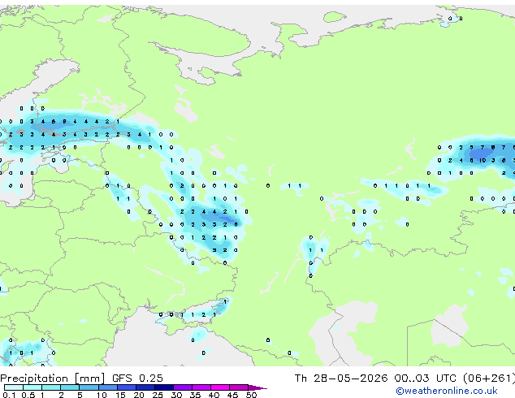Select the 30–35 mm purple legend swatch
This screenshot has width=515, height=398.
[183, 387]
